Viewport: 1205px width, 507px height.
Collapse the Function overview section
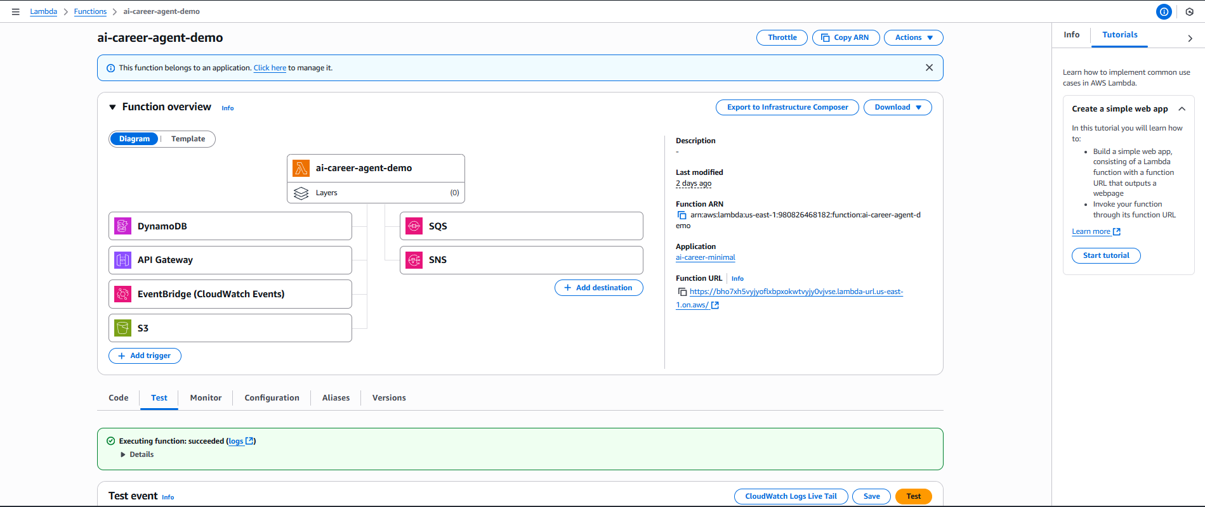(112, 107)
